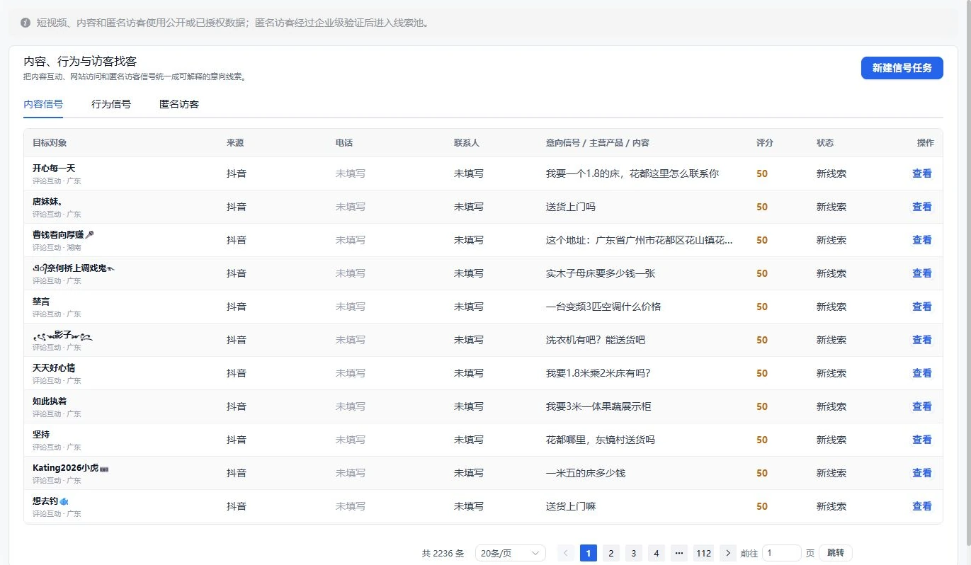Click the text 实木子母床要多少钱一张
The height and width of the screenshot is (565, 971).
click(x=601, y=273)
